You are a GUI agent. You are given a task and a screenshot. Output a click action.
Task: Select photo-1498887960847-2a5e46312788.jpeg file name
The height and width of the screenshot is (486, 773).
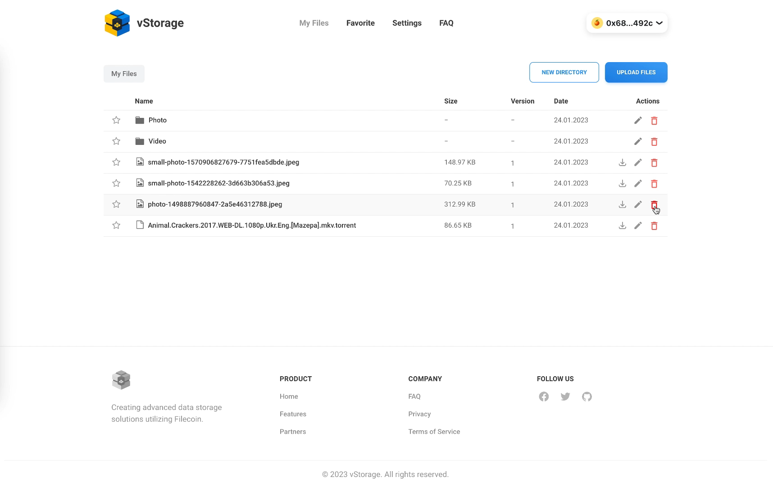[x=215, y=204]
